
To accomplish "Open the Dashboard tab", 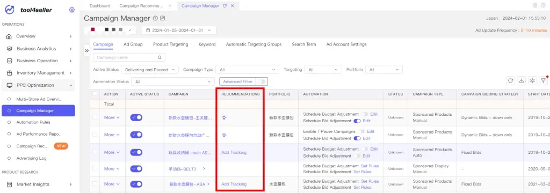I will pyautogui.click(x=100, y=6).
